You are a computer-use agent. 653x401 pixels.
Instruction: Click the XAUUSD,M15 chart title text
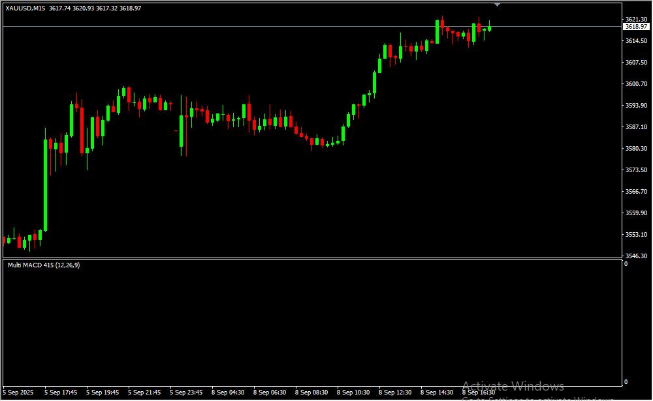pyautogui.click(x=25, y=8)
